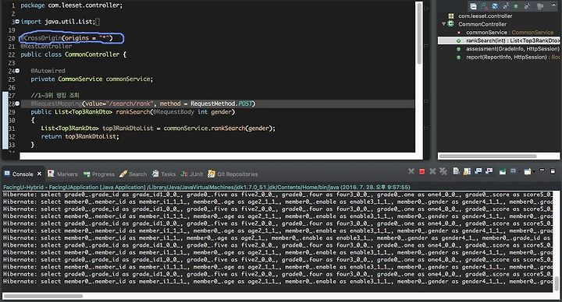Click the JUnit tab icon

coord(184,174)
